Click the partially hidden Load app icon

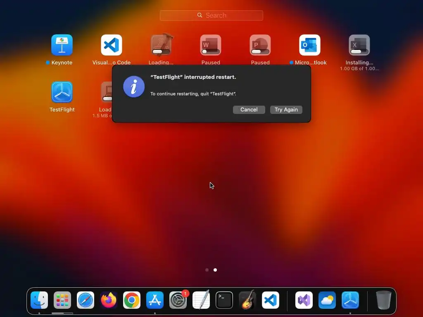click(x=107, y=92)
